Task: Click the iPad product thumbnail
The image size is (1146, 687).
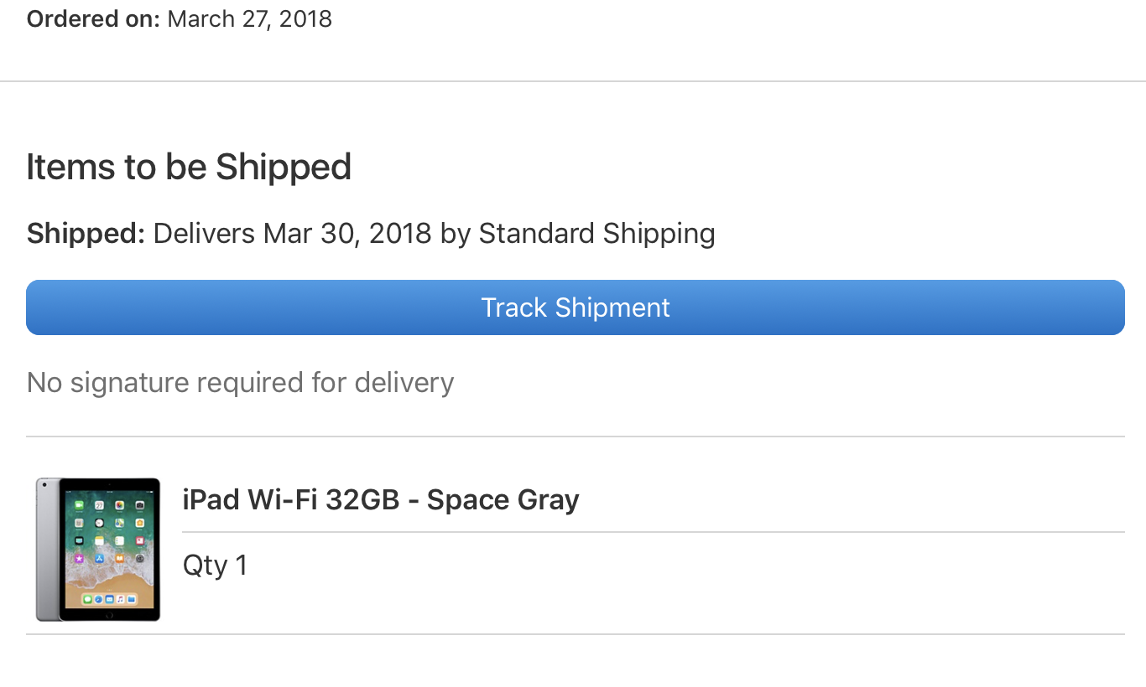Action: coord(97,549)
